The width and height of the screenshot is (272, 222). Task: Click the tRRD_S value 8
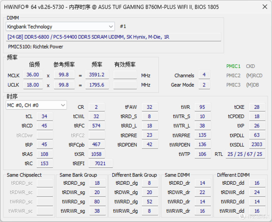pyautogui.click(x=150, y=116)
